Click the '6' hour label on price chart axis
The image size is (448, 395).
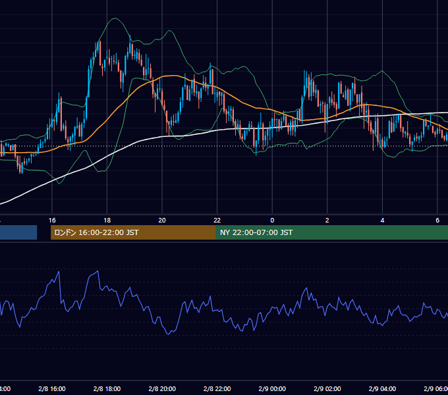click(437, 221)
